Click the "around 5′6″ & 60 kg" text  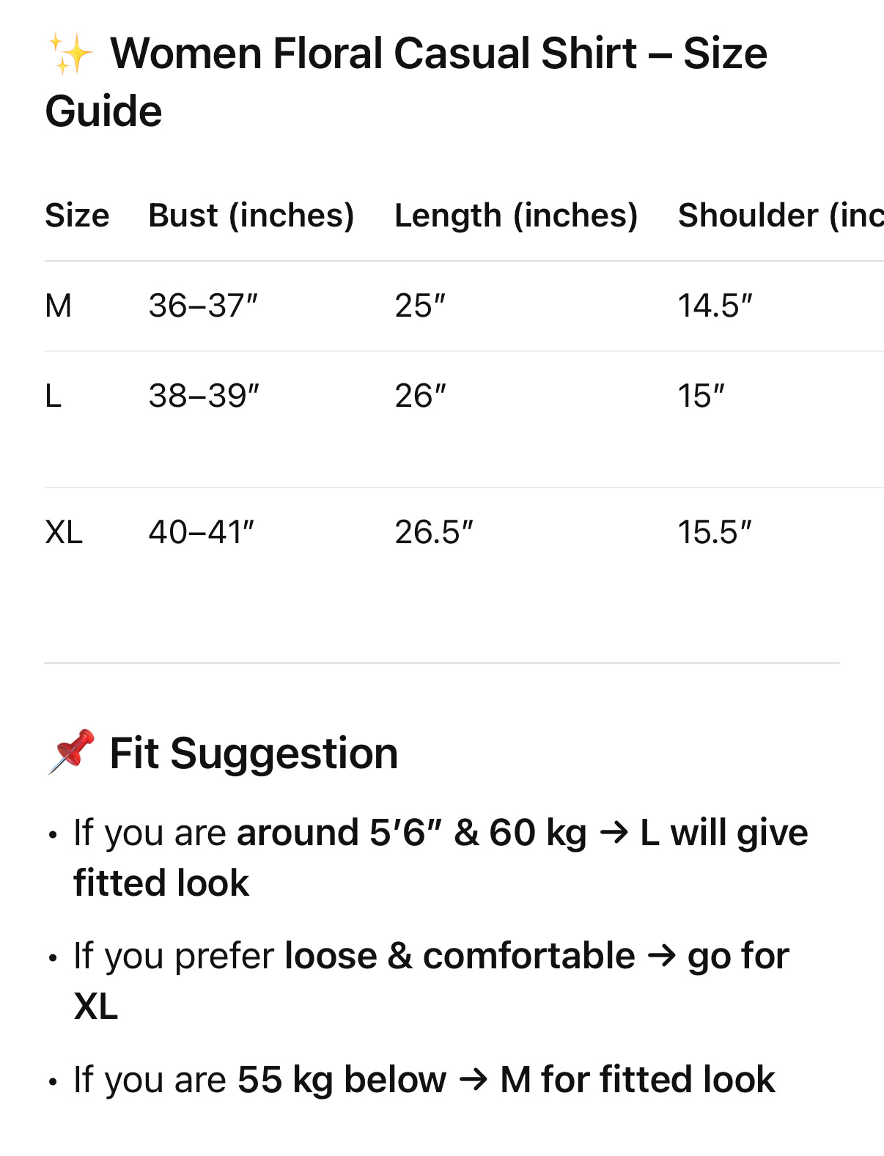point(411,833)
